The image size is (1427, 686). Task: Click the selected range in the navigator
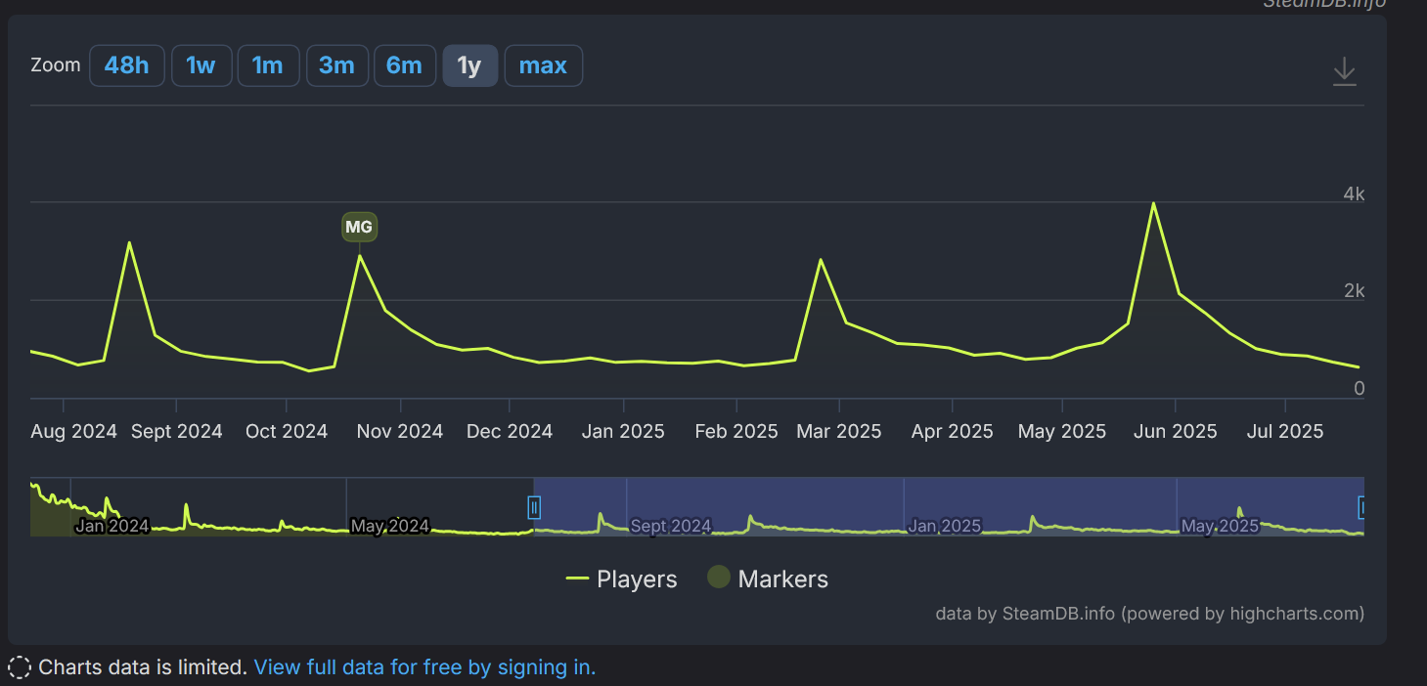tap(949, 505)
